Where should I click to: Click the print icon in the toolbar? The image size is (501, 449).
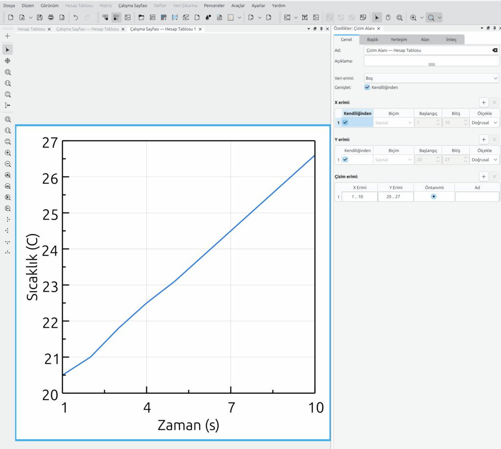click(x=51, y=18)
